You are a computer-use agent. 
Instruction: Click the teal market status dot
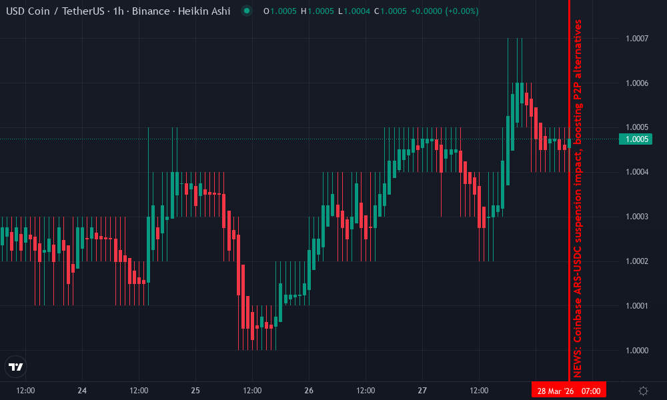point(247,11)
